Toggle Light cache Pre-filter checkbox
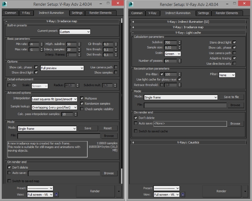The image size is (252, 201). coord(162,74)
